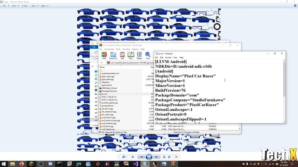Click the Notepad scrollbar down arrow
This screenshot has height=167, width=298.
point(284,122)
